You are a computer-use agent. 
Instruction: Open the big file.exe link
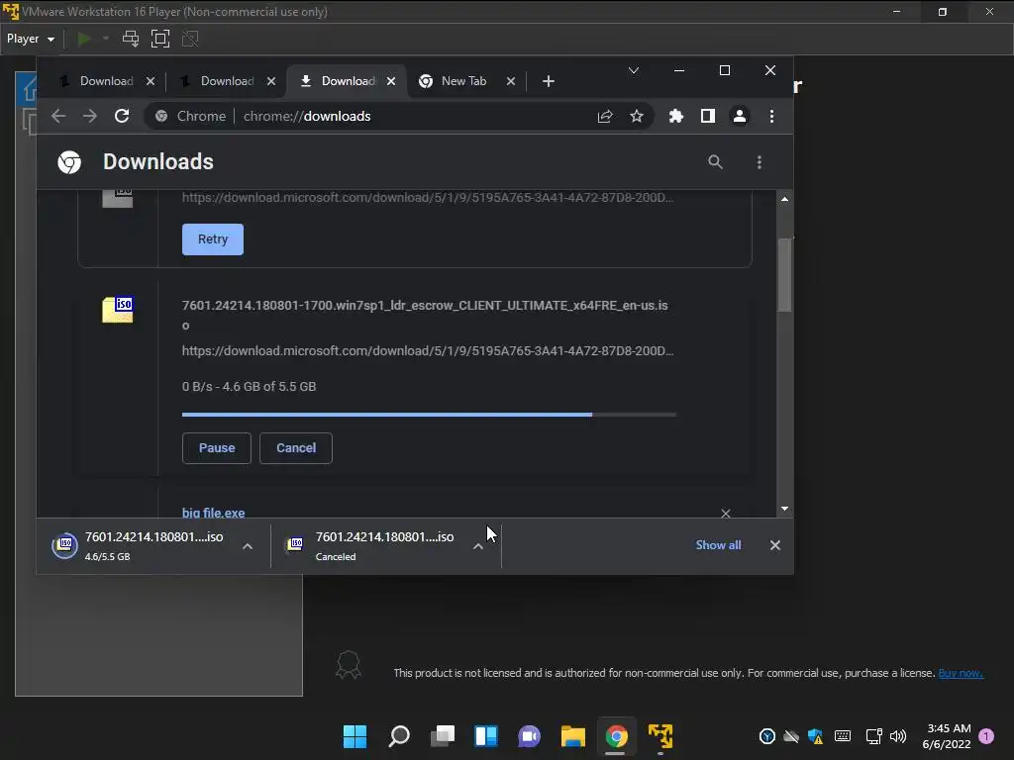(x=214, y=514)
